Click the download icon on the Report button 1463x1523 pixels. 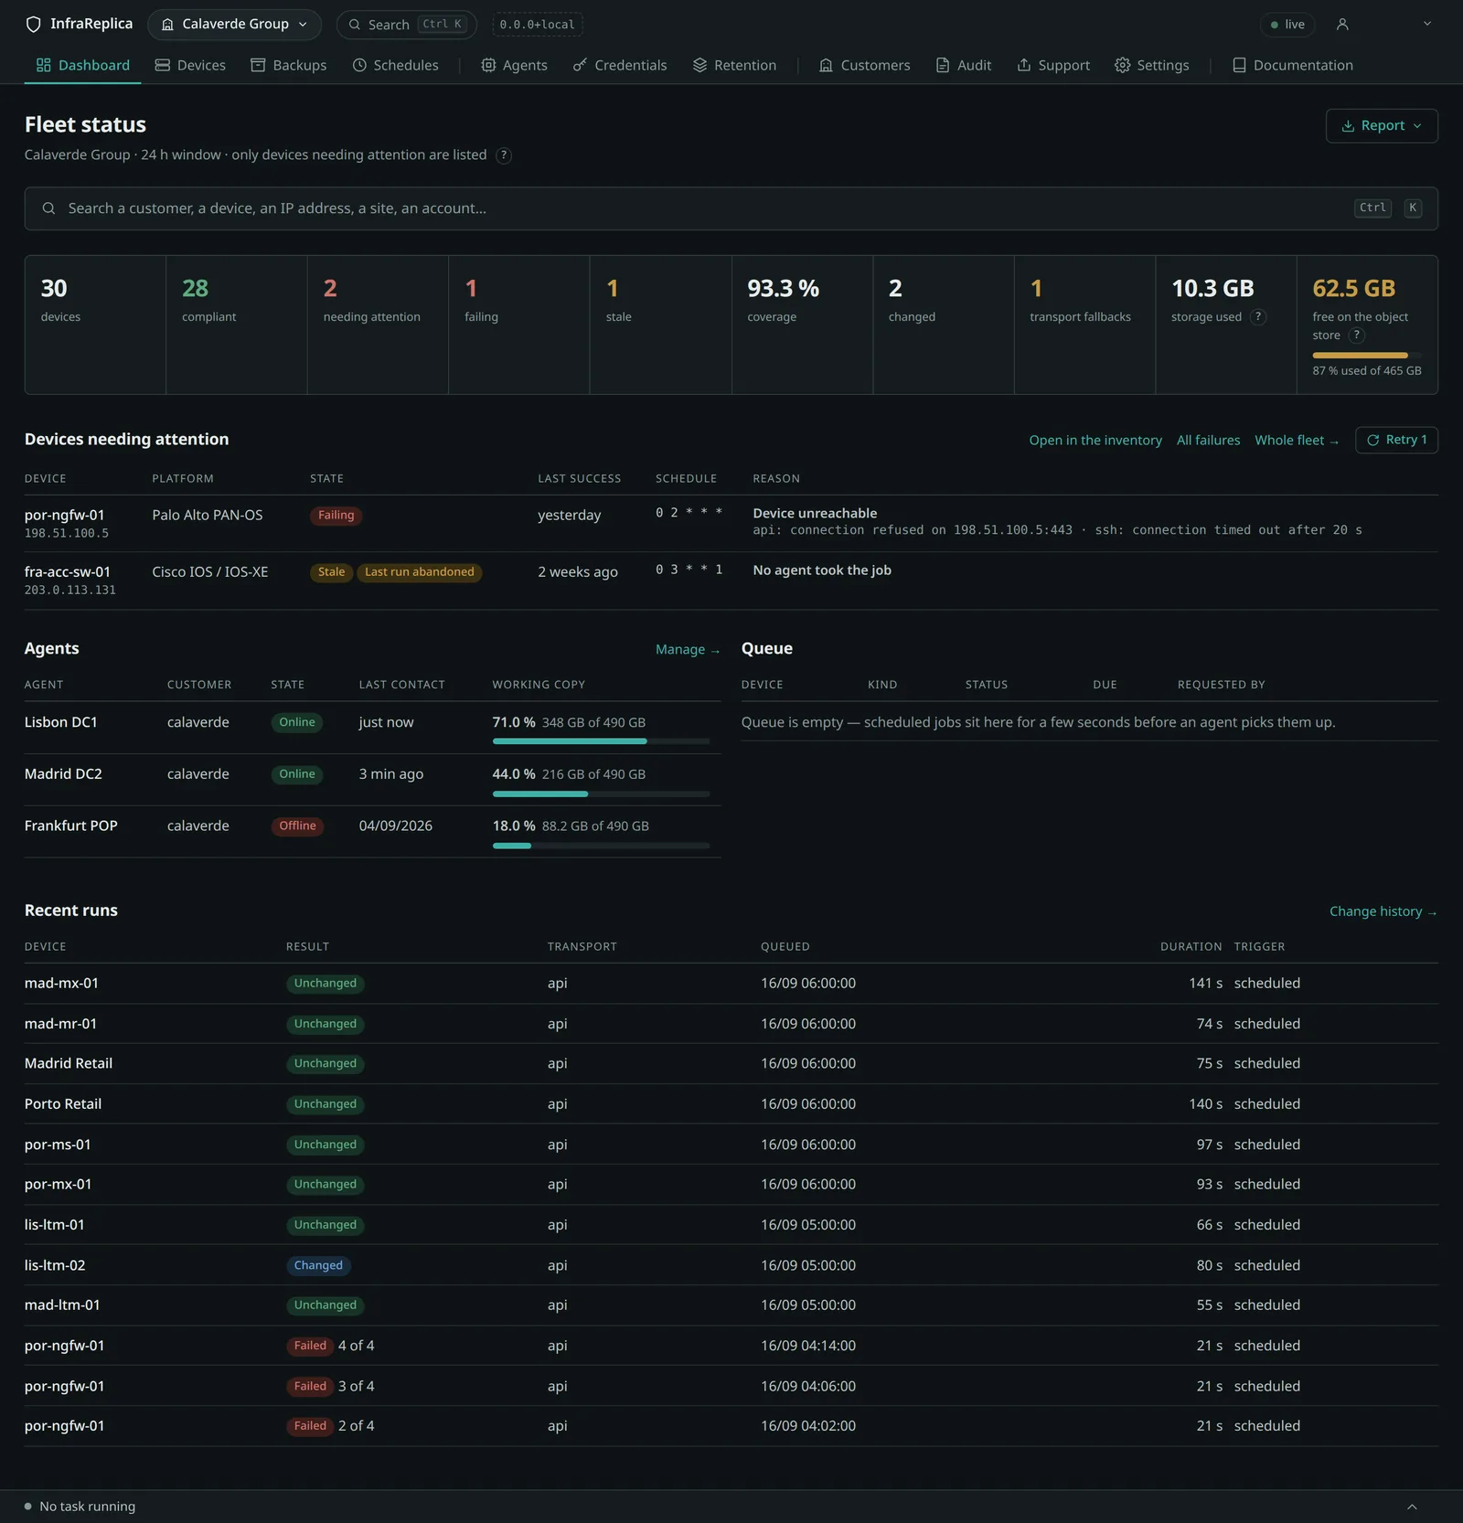[1348, 126]
